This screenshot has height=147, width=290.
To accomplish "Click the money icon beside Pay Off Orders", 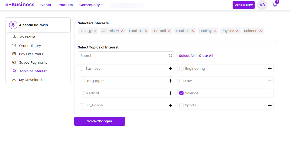I will point(14,54).
